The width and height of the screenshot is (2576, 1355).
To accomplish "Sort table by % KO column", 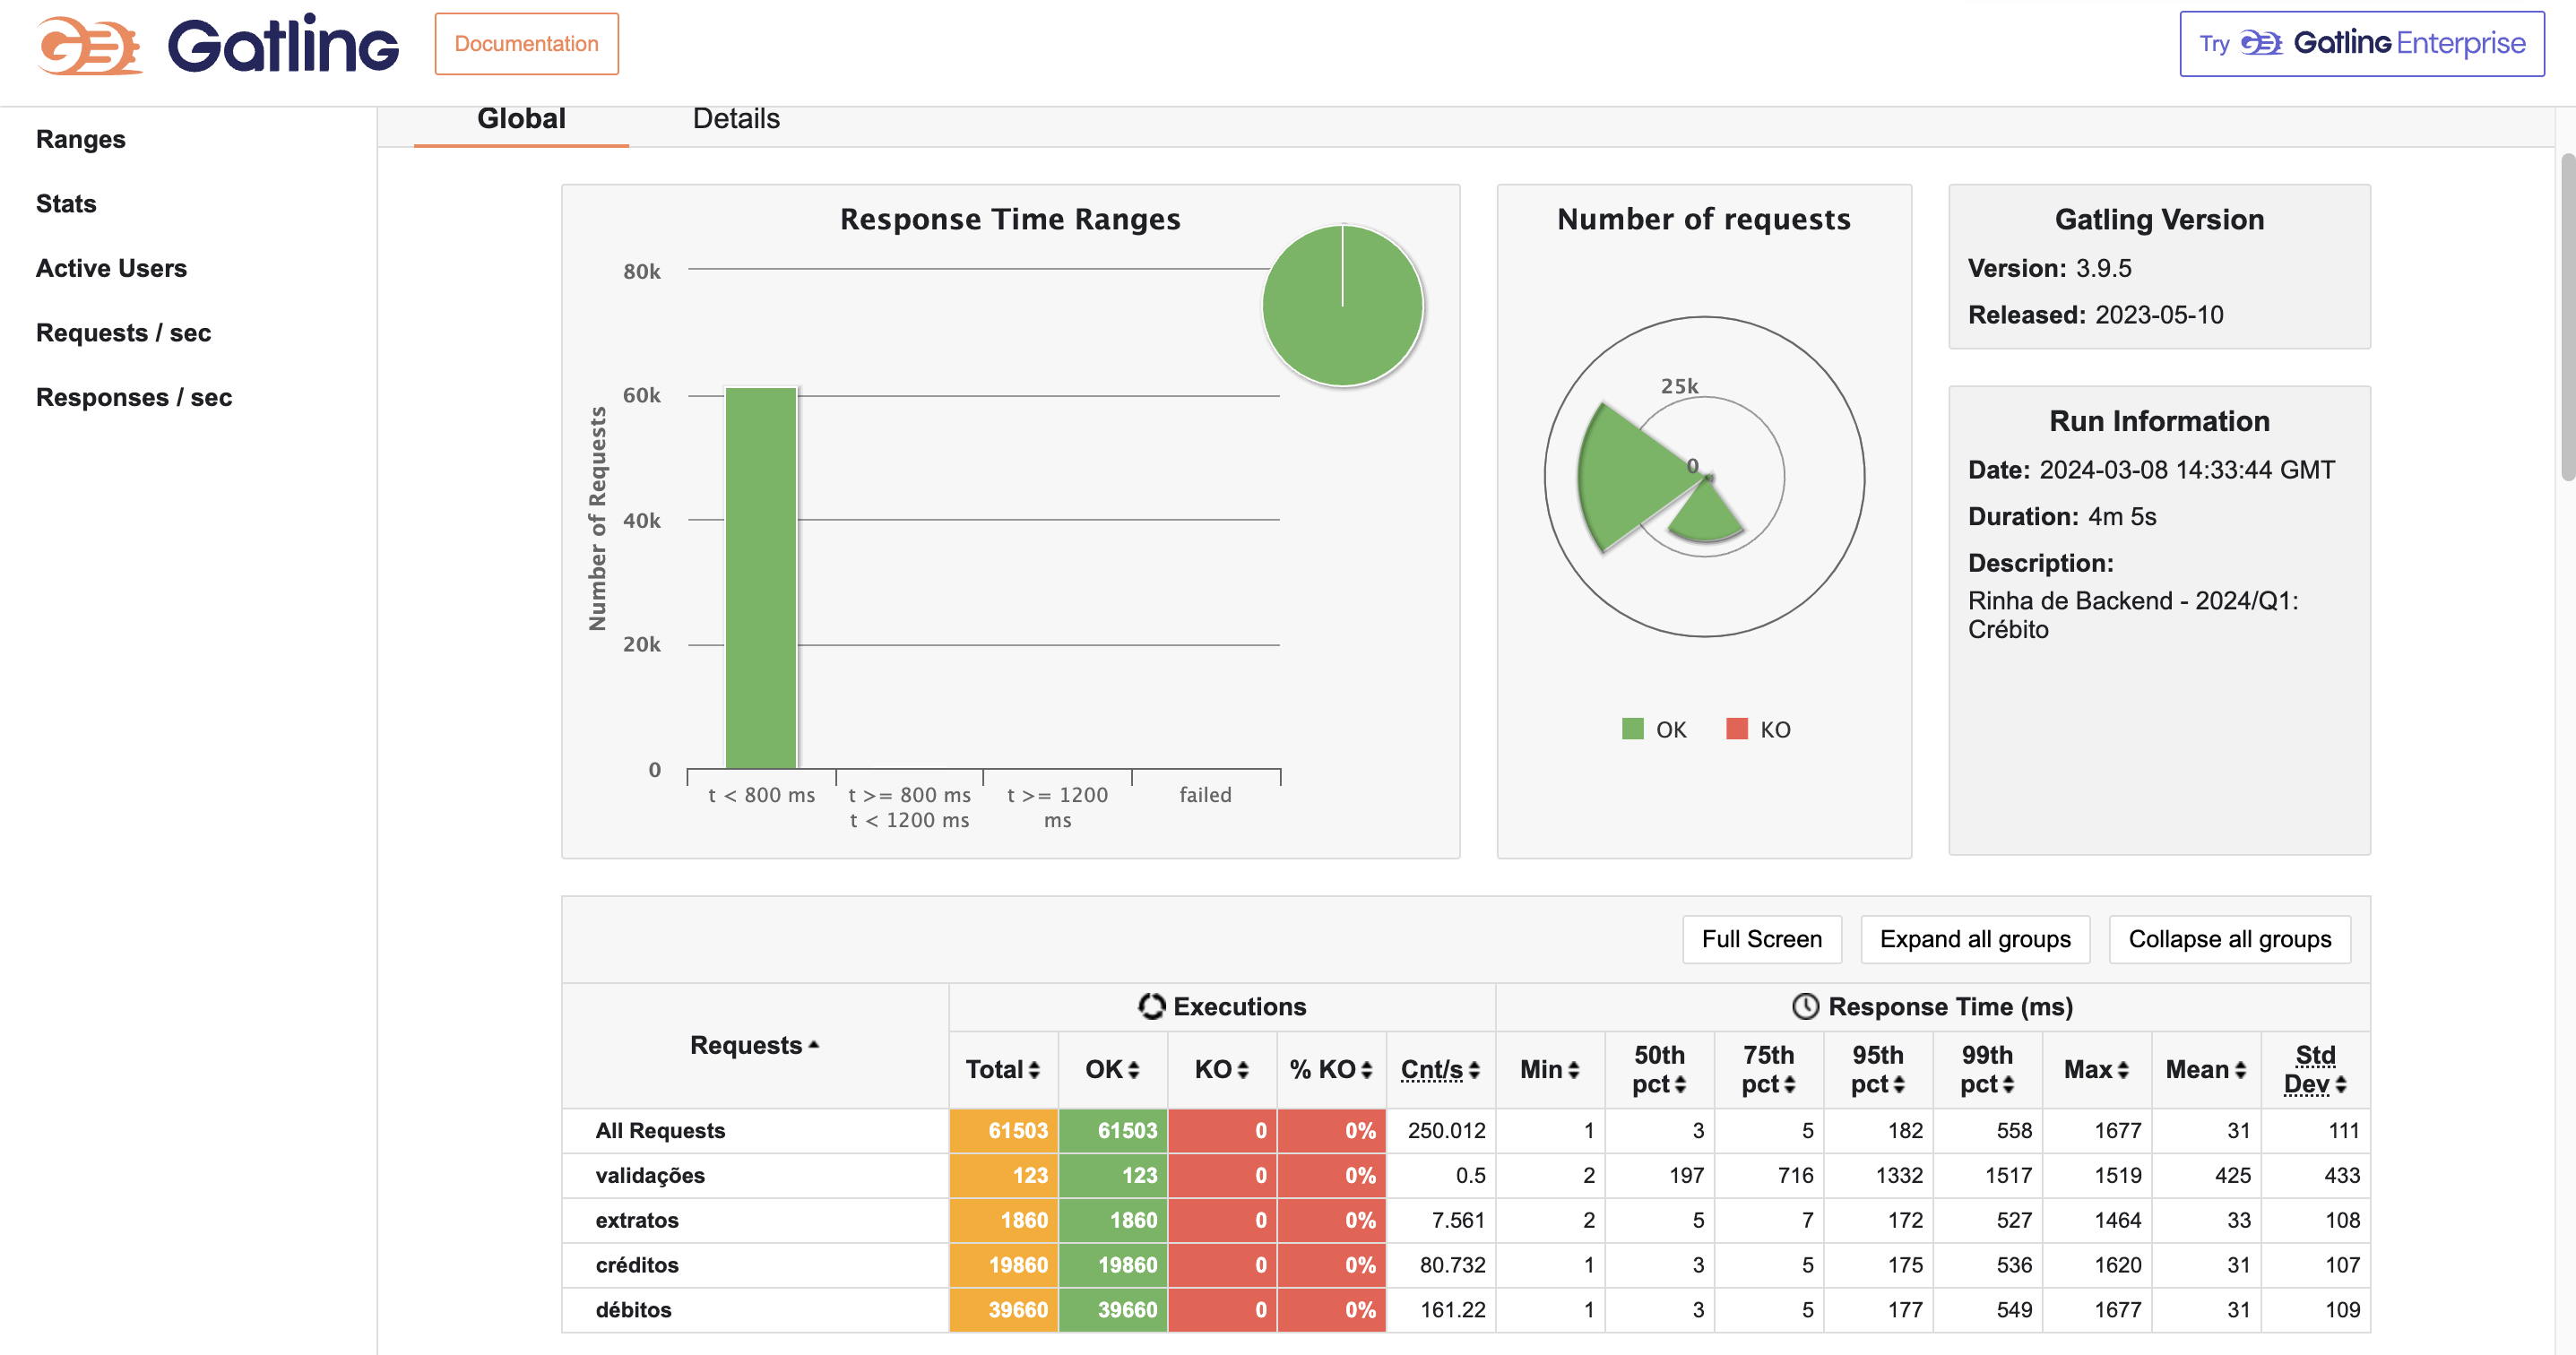I will coord(1331,1069).
